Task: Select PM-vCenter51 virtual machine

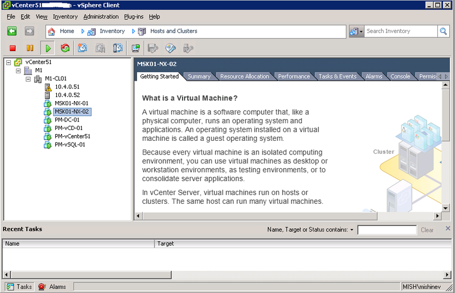Action: pyautogui.click(x=73, y=136)
